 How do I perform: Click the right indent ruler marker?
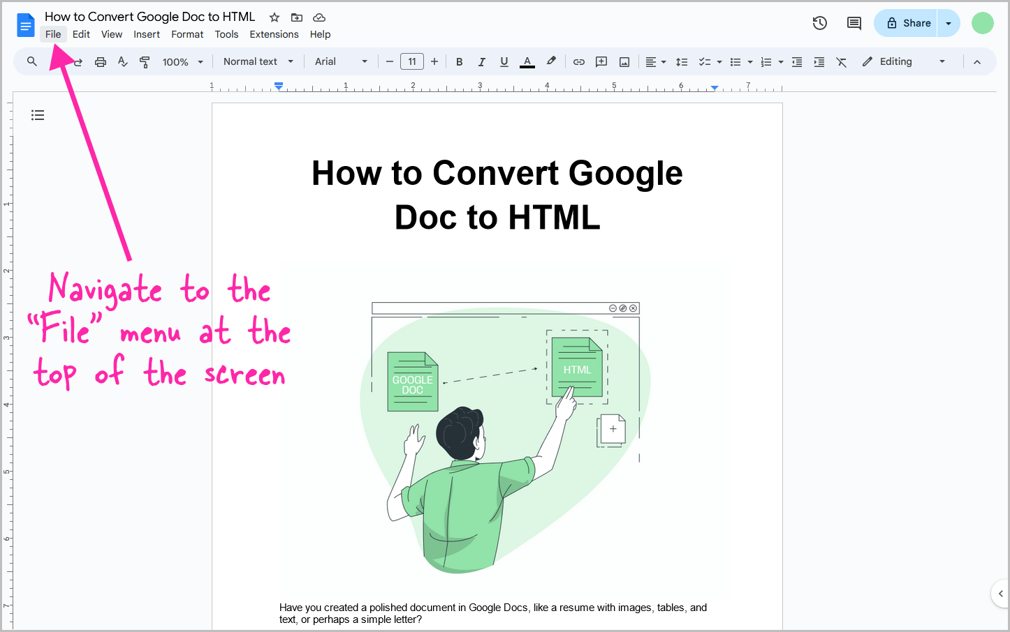[715, 87]
